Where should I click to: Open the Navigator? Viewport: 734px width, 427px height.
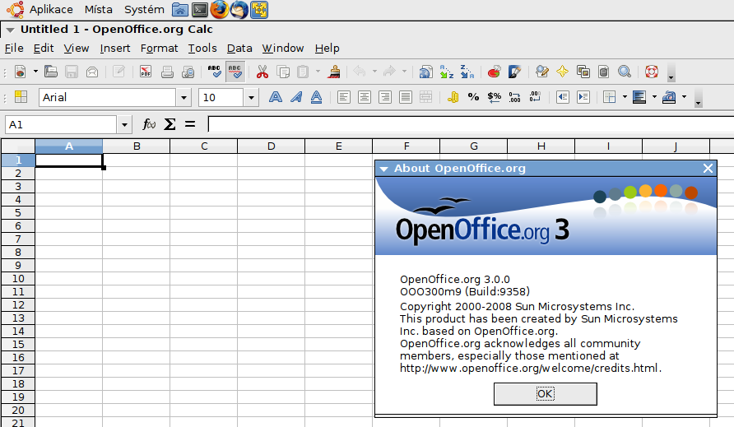[562, 72]
